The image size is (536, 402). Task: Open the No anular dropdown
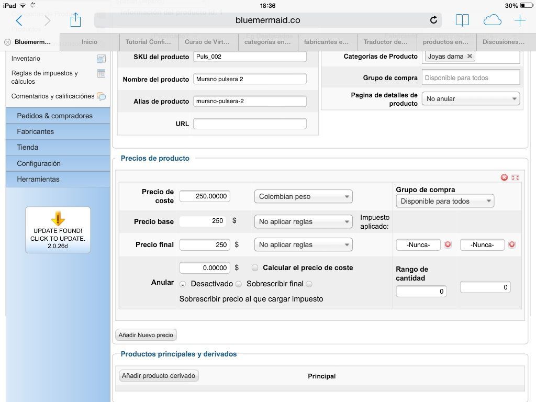(x=471, y=99)
